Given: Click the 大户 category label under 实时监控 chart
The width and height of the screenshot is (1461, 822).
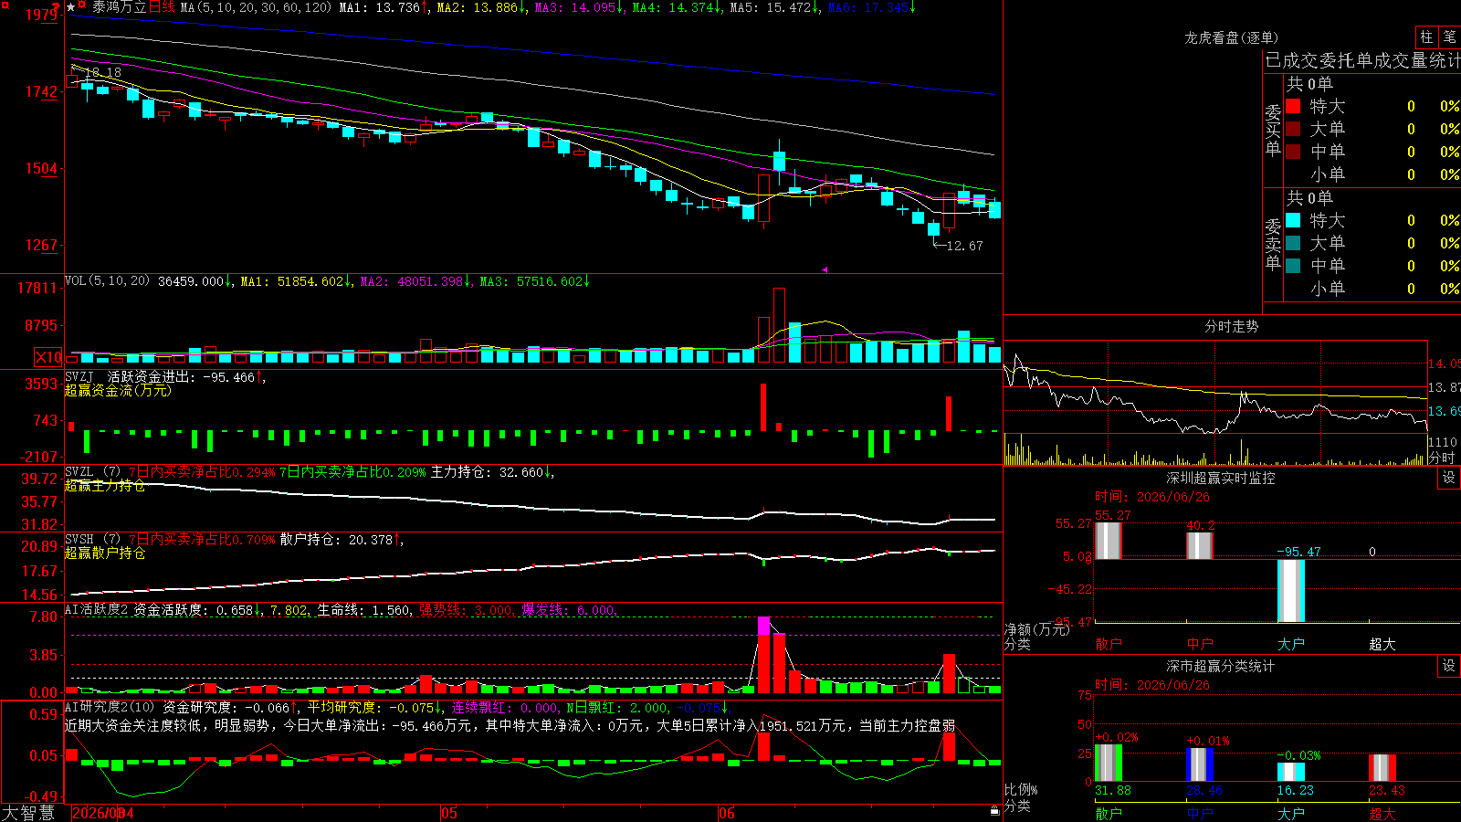Looking at the screenshot, I should pos(1291,644).
